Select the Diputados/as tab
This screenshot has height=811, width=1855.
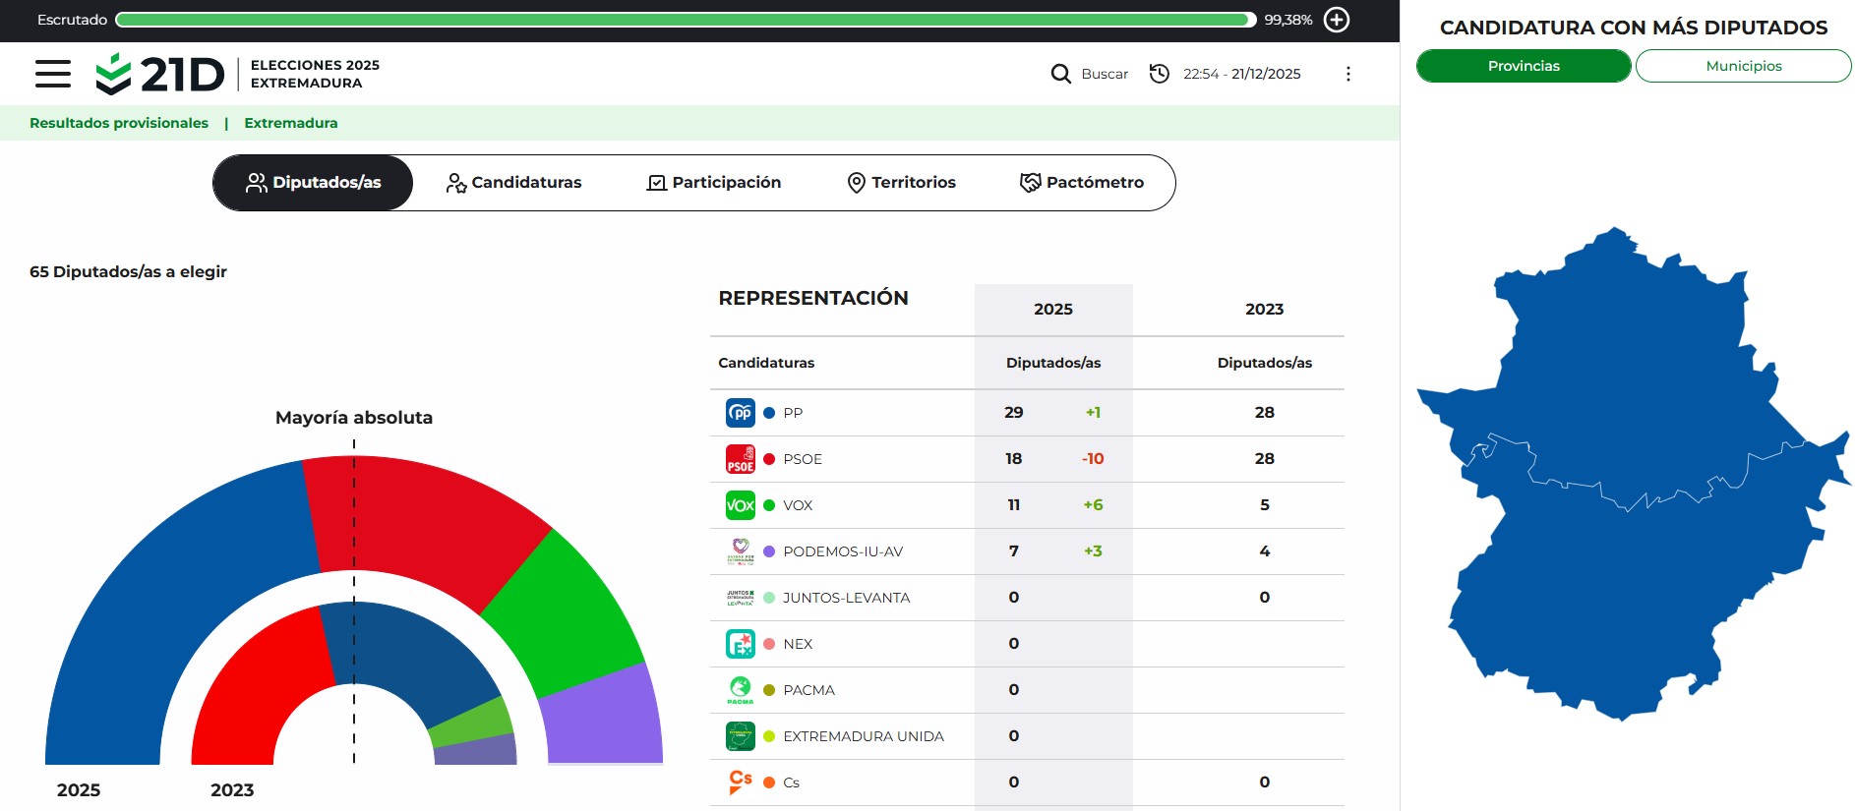[x=313, y=183]
